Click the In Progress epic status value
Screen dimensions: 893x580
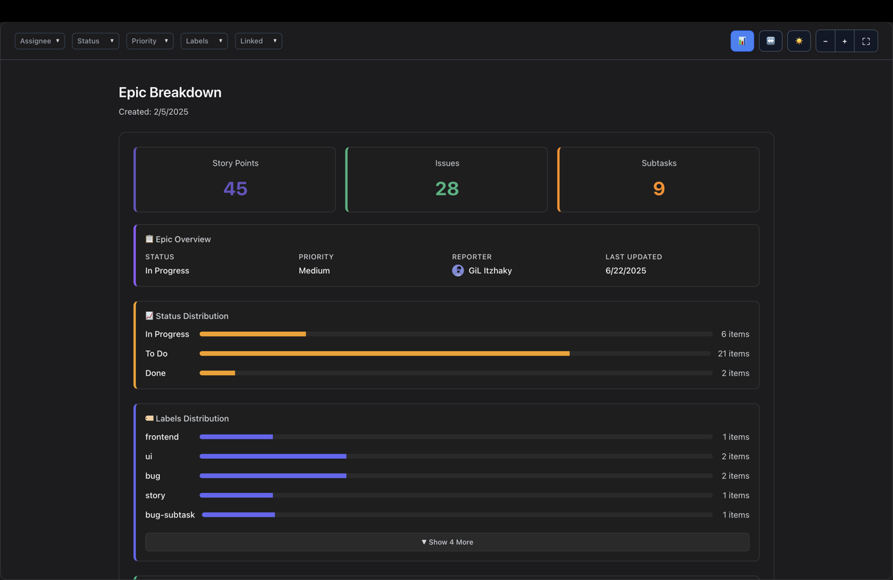tap(167, 271)
